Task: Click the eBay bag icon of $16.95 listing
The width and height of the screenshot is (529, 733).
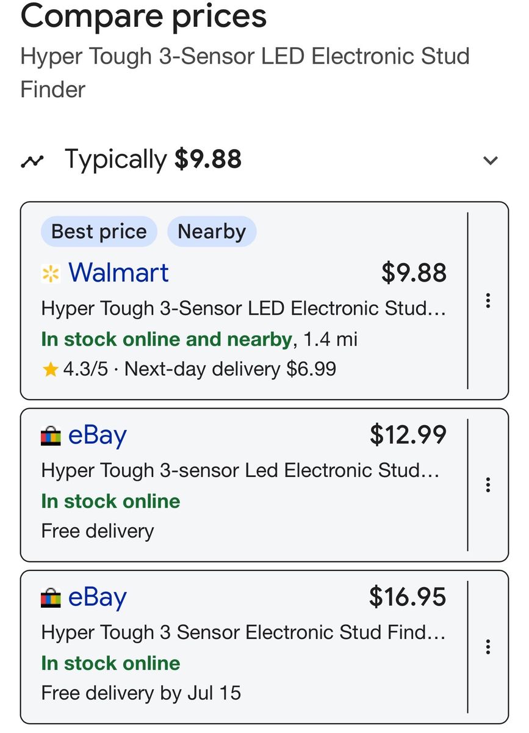Action: tap(51, 599)
